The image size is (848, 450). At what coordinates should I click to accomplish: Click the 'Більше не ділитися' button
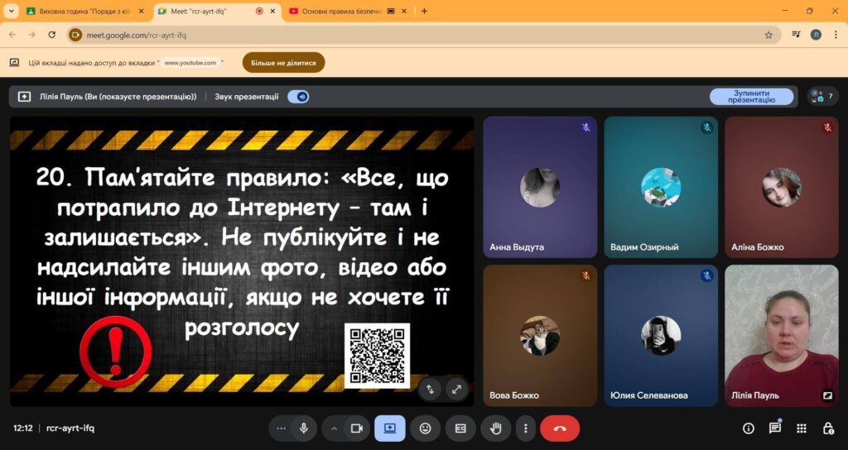[x=283, y=63]
